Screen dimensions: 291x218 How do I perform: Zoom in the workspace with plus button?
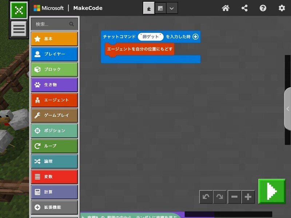(248, 197)
